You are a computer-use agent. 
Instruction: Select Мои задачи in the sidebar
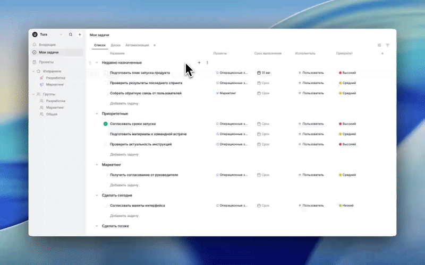coord(57,52)
